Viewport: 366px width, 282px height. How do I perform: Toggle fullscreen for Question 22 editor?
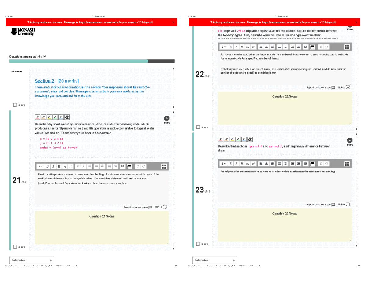[x=347, y=47]
